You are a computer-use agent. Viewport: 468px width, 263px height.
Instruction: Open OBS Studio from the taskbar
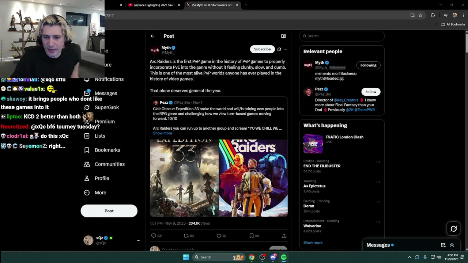click(262, 257)
